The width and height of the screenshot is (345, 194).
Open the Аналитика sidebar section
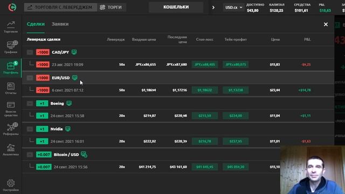click(x=11, y=150)
